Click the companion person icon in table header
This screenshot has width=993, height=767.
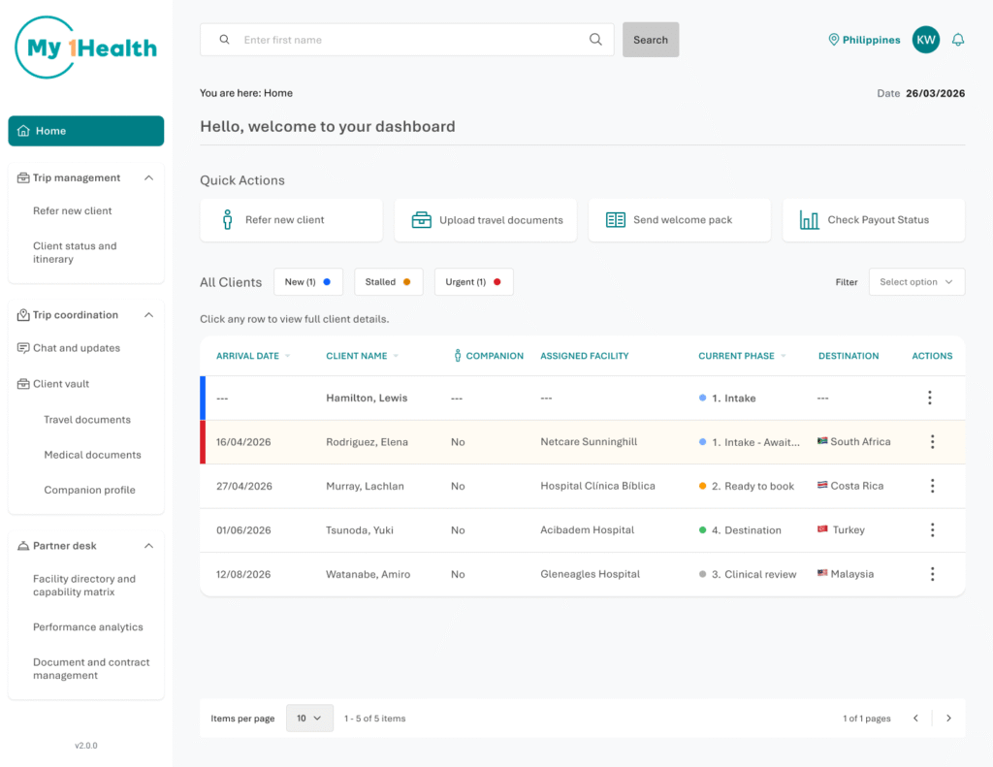click(458, 355)
